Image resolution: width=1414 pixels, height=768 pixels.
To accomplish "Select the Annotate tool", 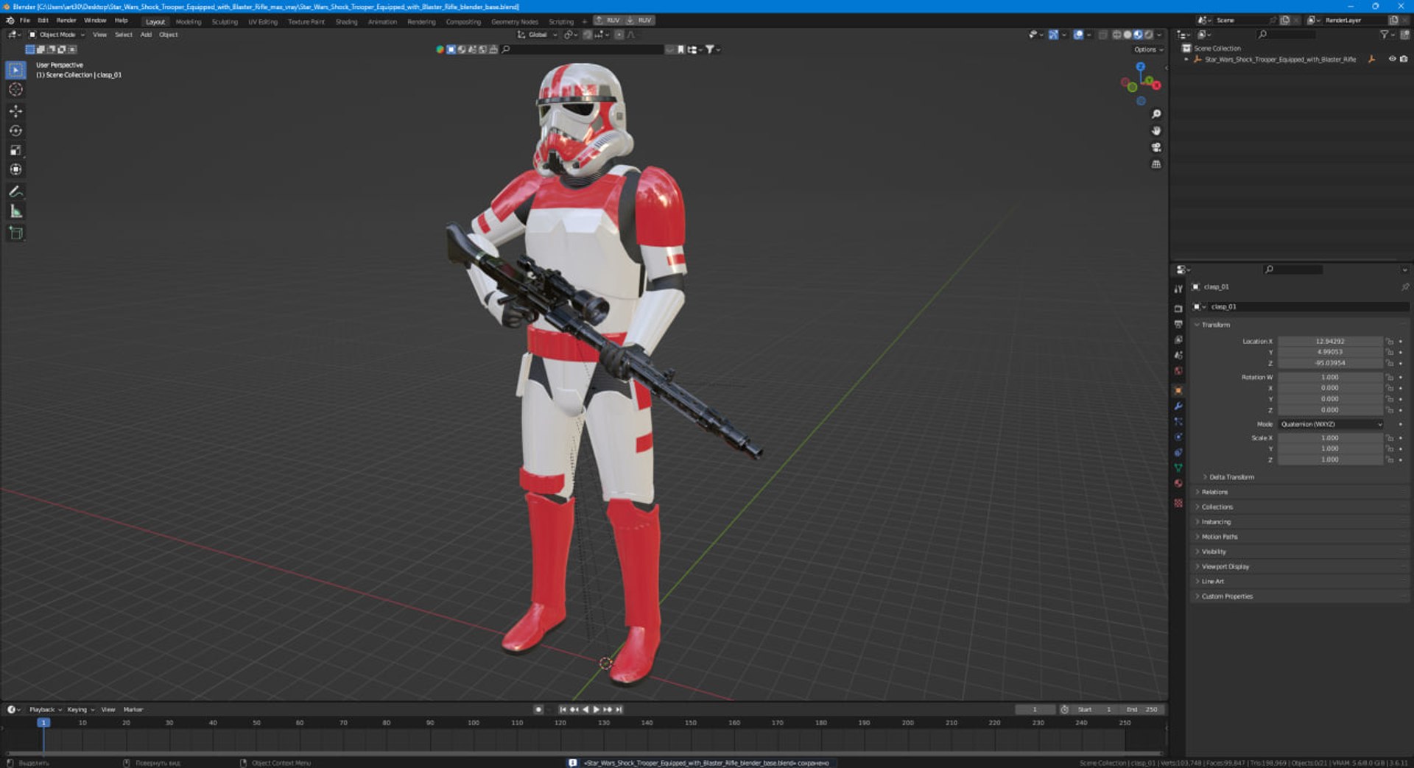I will 15,191.
